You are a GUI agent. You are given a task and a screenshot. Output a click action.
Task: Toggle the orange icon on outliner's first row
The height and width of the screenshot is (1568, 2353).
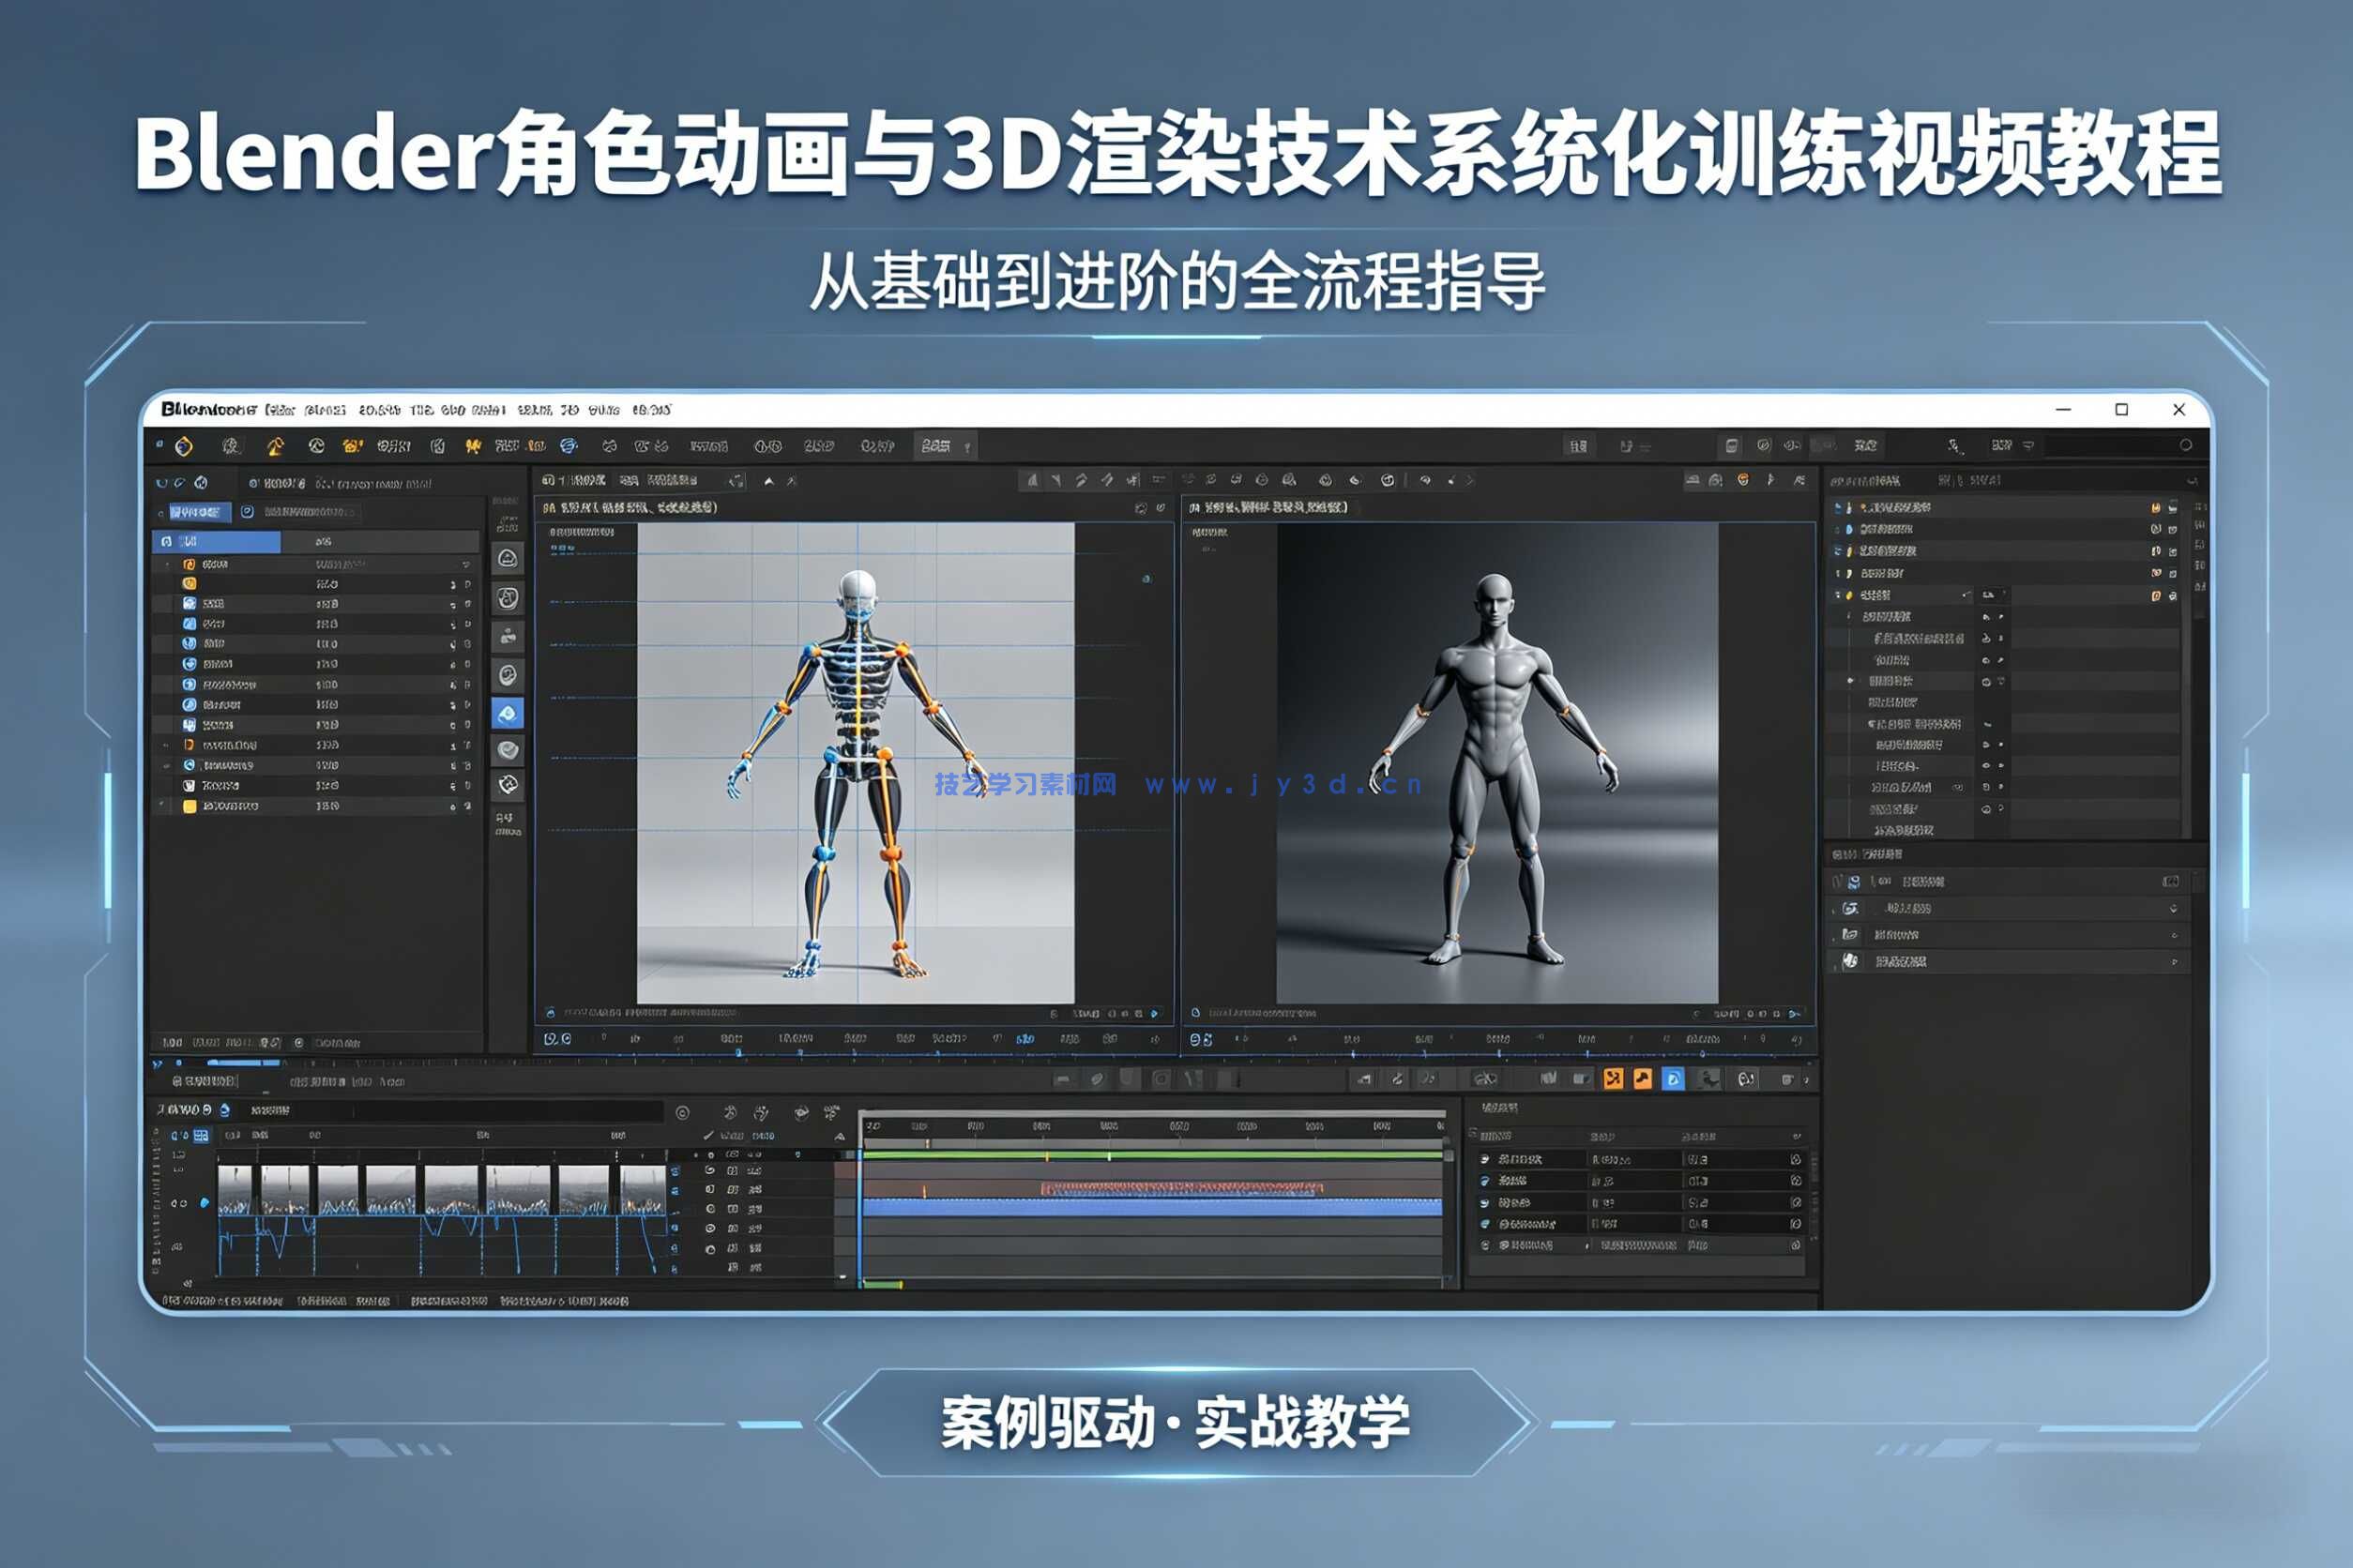click(x=2156, y=508)
